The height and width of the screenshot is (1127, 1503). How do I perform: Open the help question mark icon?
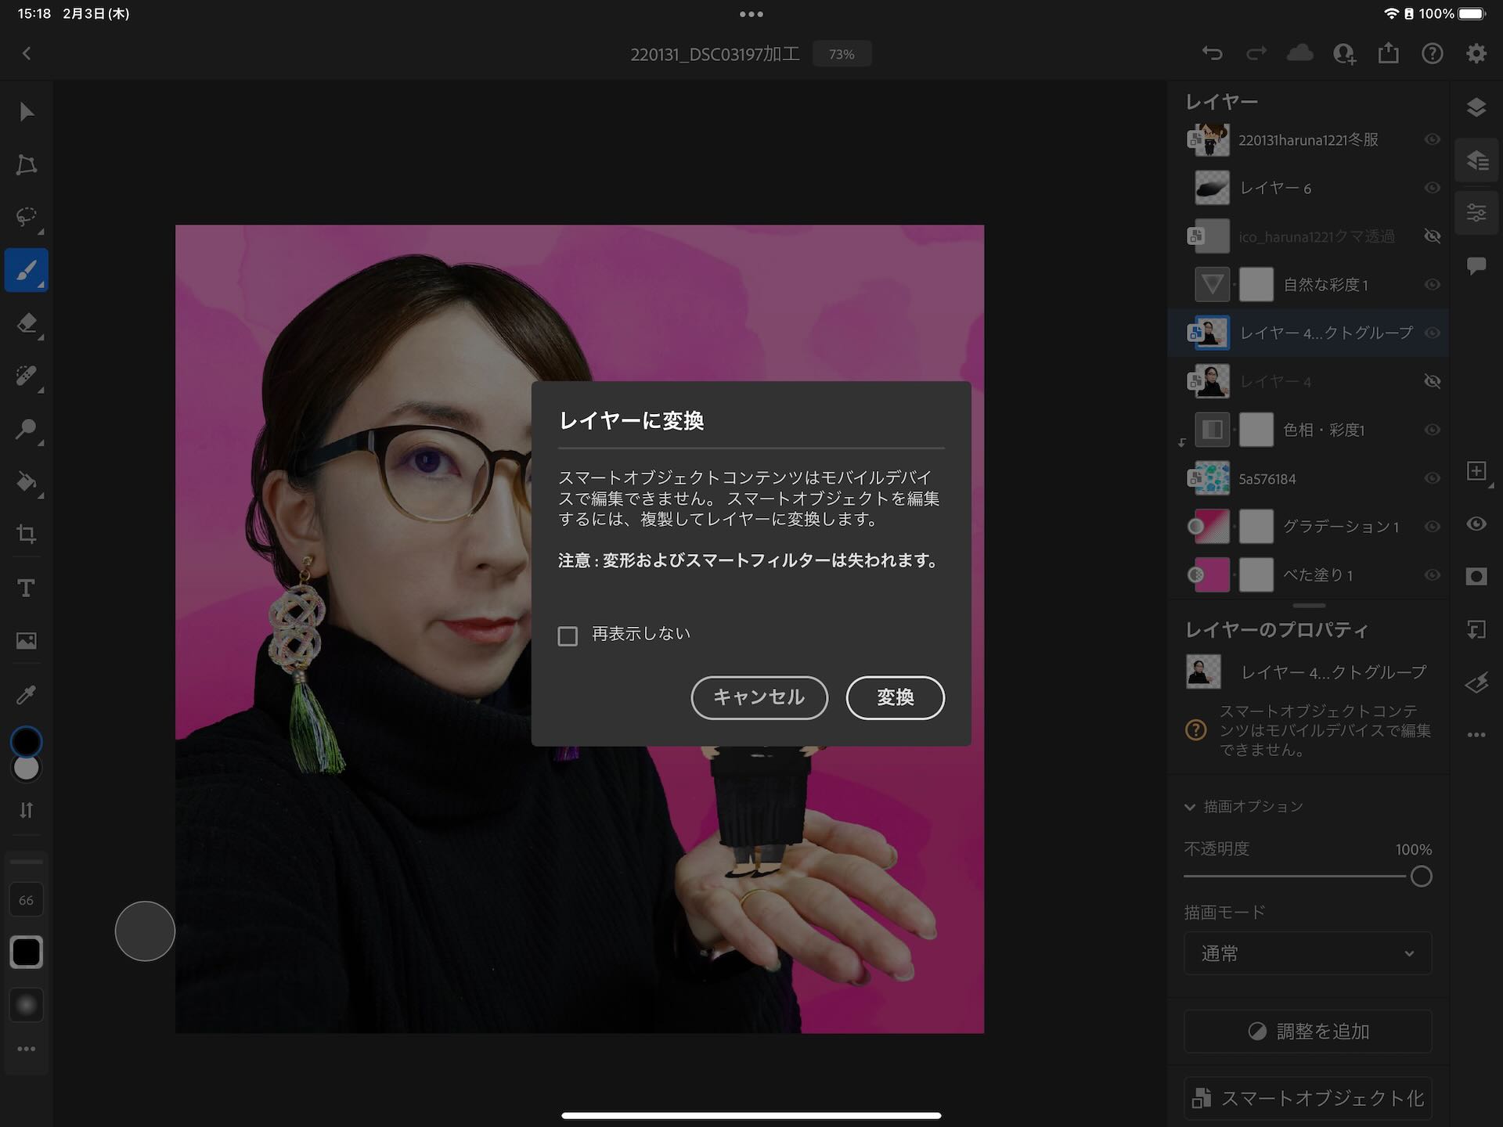coord(1432,53)
